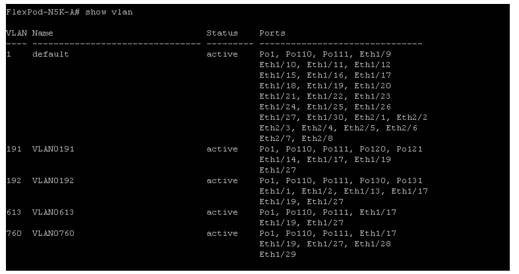Click port Po131 in VLAN 192
Screen dimensions: 519x274
coord(410,180)
